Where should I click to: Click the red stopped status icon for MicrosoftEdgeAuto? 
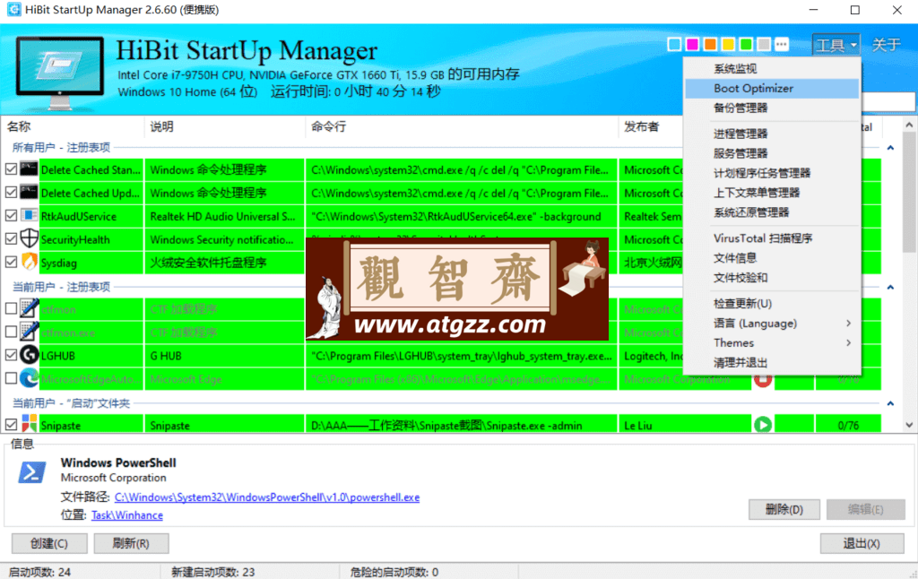coord(762,381)
